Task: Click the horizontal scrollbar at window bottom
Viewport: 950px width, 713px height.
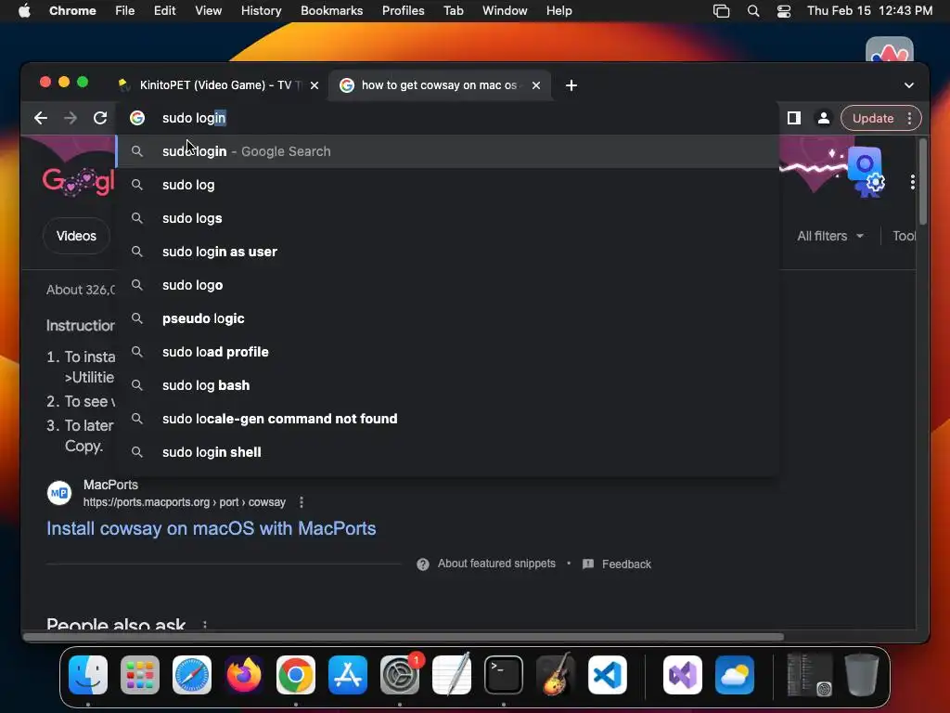Action: [404, 637]
